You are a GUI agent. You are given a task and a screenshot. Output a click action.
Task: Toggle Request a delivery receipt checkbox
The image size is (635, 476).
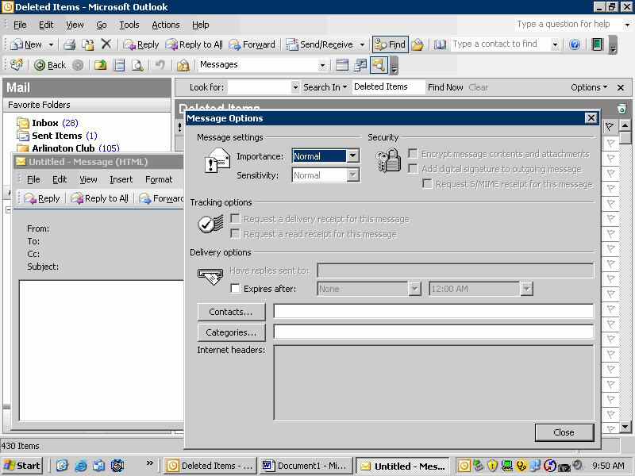[235, 219]
